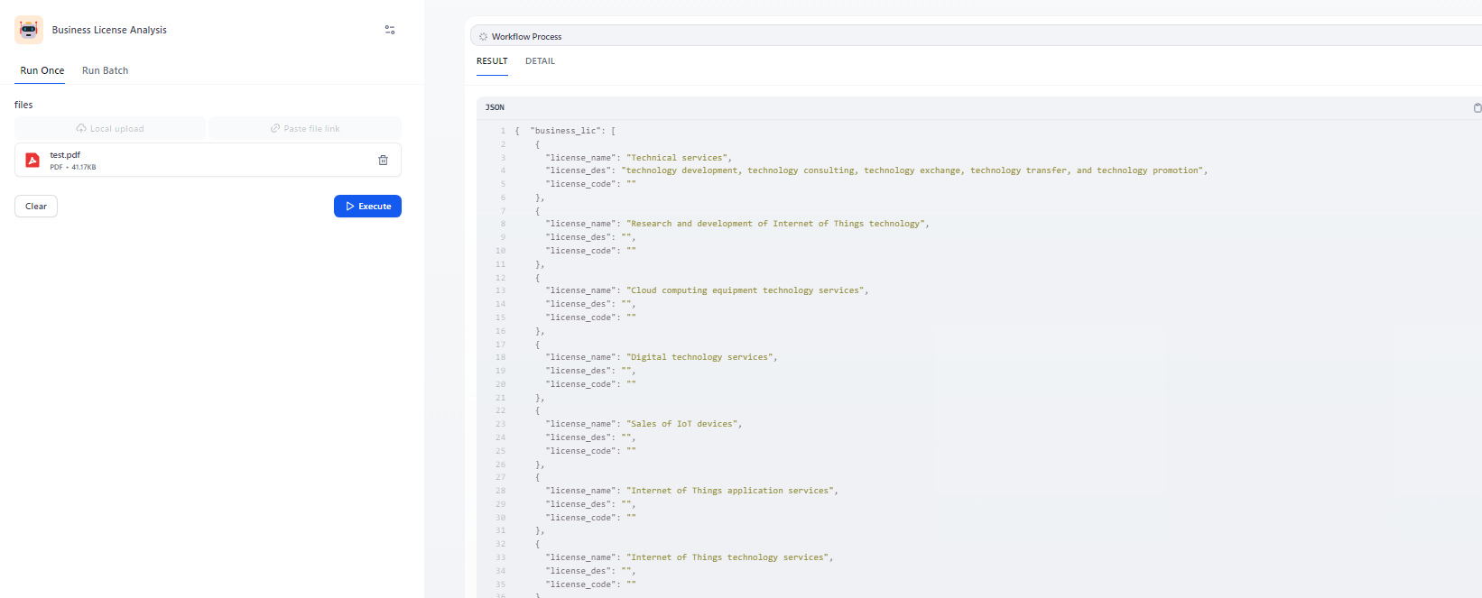Click the Clear button
1482x598 pixels.
pos(36,207)
